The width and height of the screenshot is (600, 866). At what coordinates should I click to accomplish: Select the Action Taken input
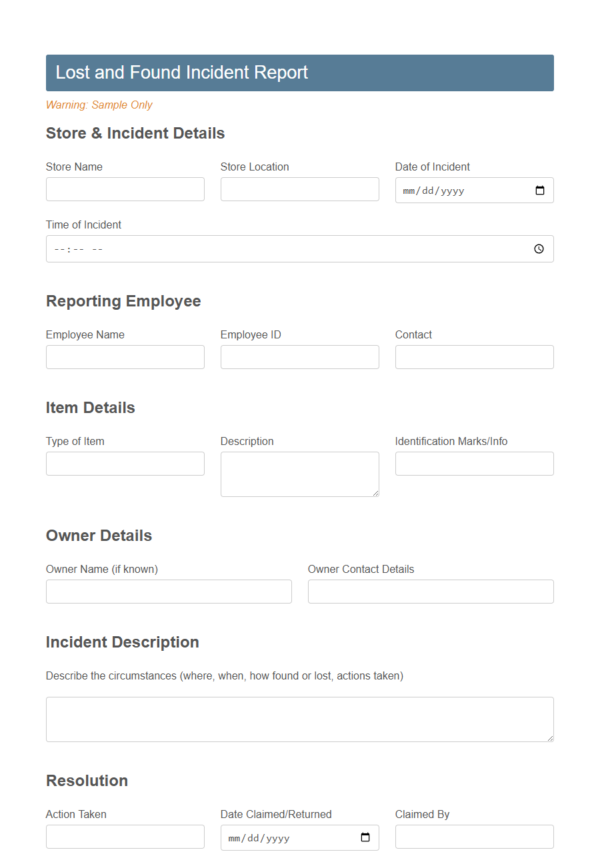[x=125, y=837]
